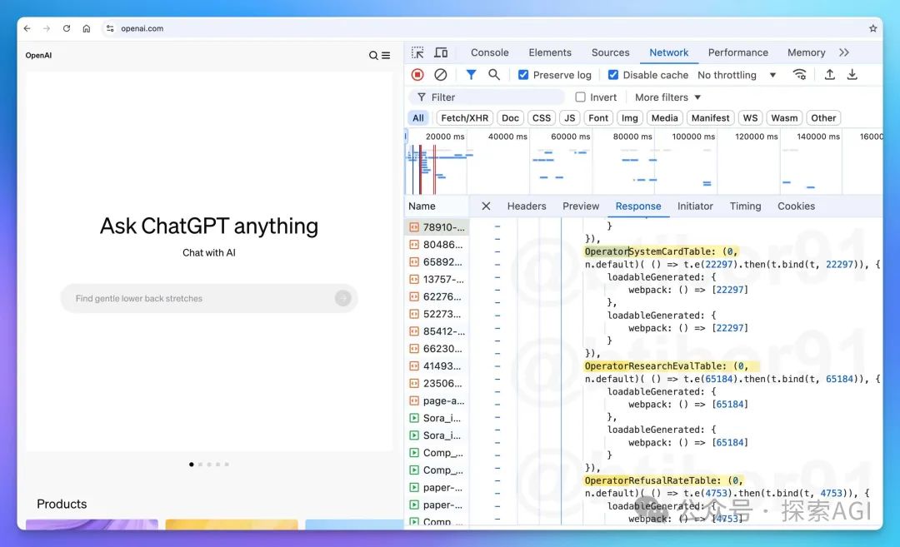Image resolution: width=900 pixels, height=547 pixels.
Task: Open network search magnifier
Action: click(x=494, y=75)
